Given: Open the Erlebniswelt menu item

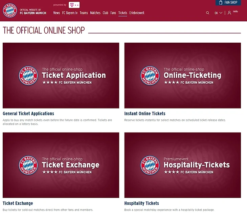Looking at the screenshot, I should pyautogui.click(x=137, y=13).
